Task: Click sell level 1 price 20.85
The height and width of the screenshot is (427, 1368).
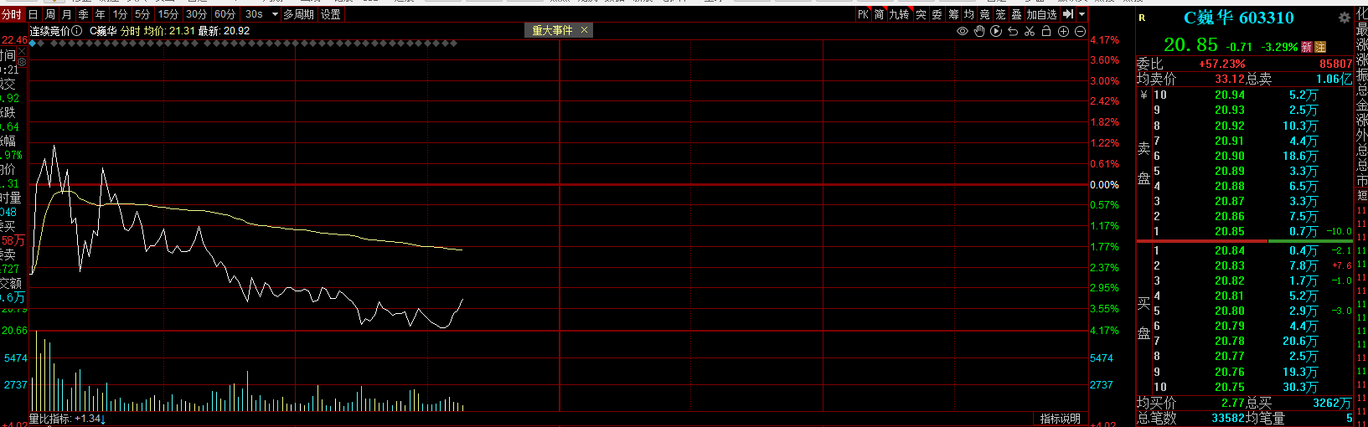Action: coord(1230,231)
